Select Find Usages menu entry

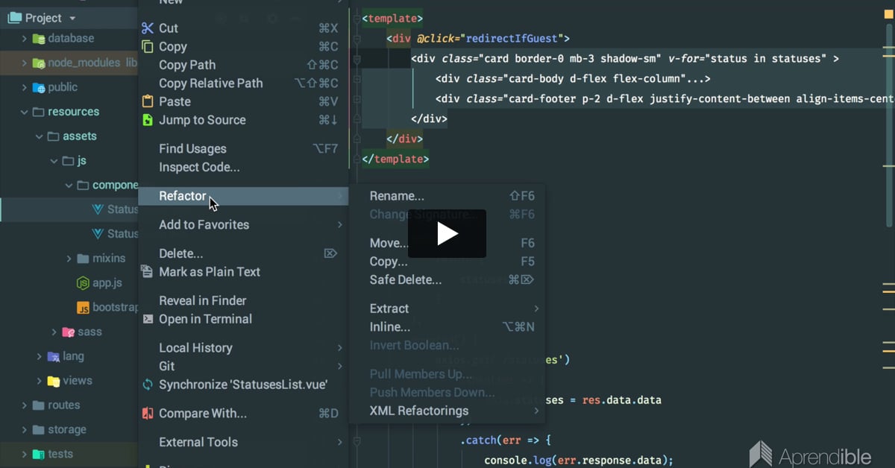point(244,149)
